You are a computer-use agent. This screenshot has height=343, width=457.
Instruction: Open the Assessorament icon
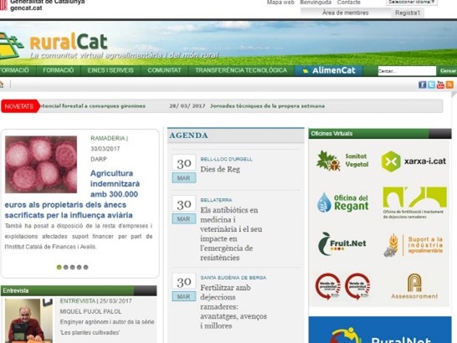414,286
